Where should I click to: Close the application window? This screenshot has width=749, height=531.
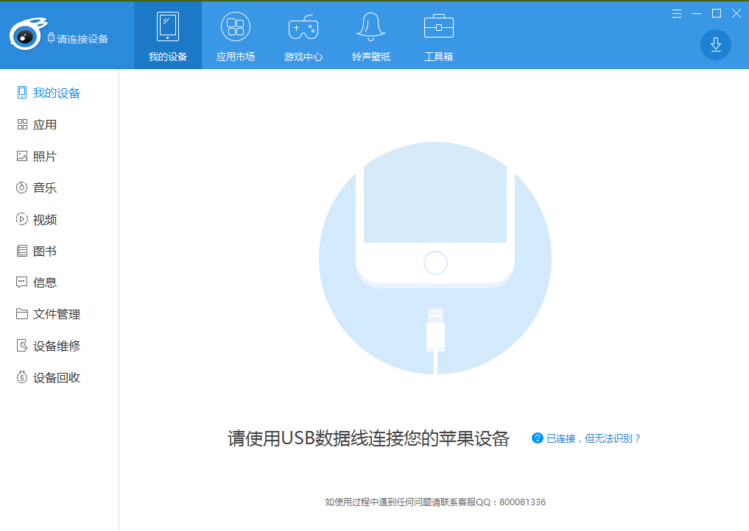point(736,14)
